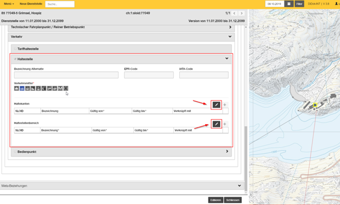This screenshot has height=205, width=340.
Task: Click the Bezeichnung Alternativ input field
Action: tap(66, 75)
